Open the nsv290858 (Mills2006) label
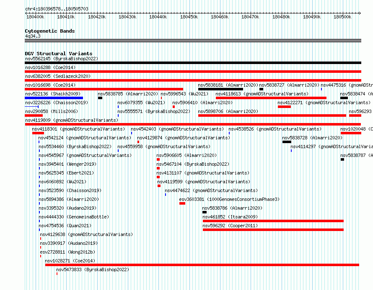 click(52, 111)
